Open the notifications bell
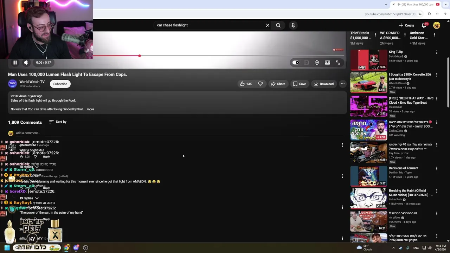 (424, 25)
